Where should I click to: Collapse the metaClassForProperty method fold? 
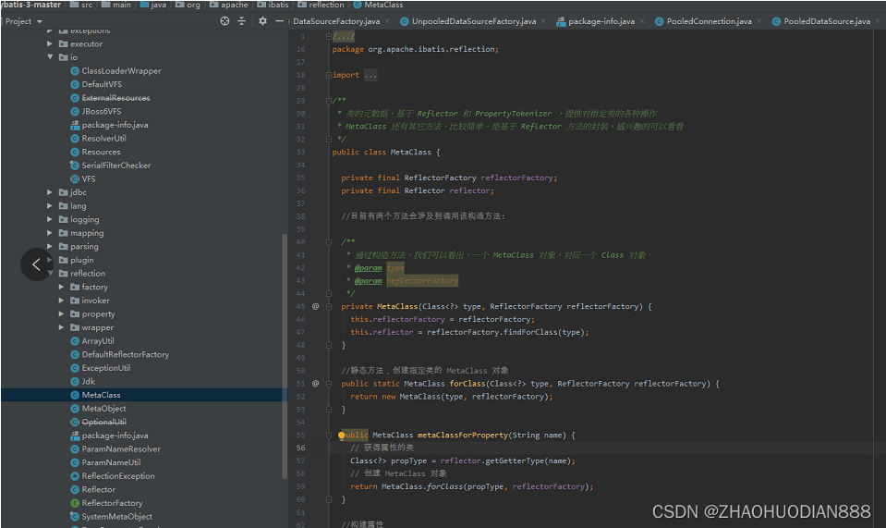[x=328, y=436]
